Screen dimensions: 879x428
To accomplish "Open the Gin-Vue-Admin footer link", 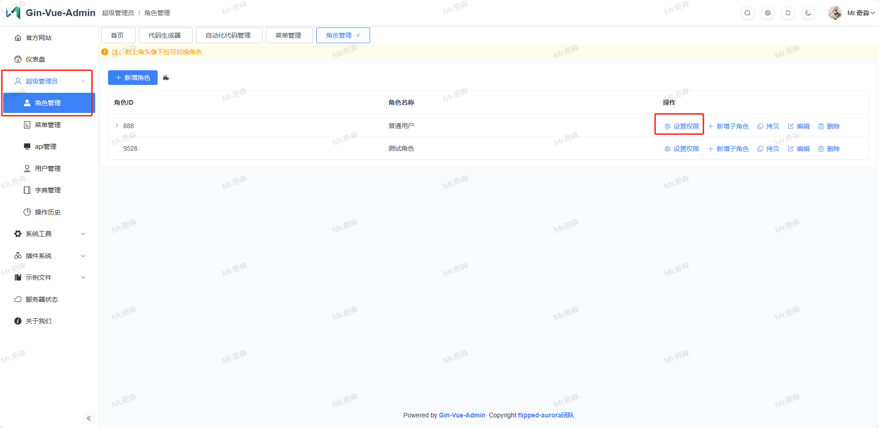I will pos(462,415).
